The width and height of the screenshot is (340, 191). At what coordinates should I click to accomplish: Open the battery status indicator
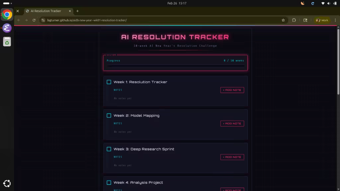click(x=335, y=3)
